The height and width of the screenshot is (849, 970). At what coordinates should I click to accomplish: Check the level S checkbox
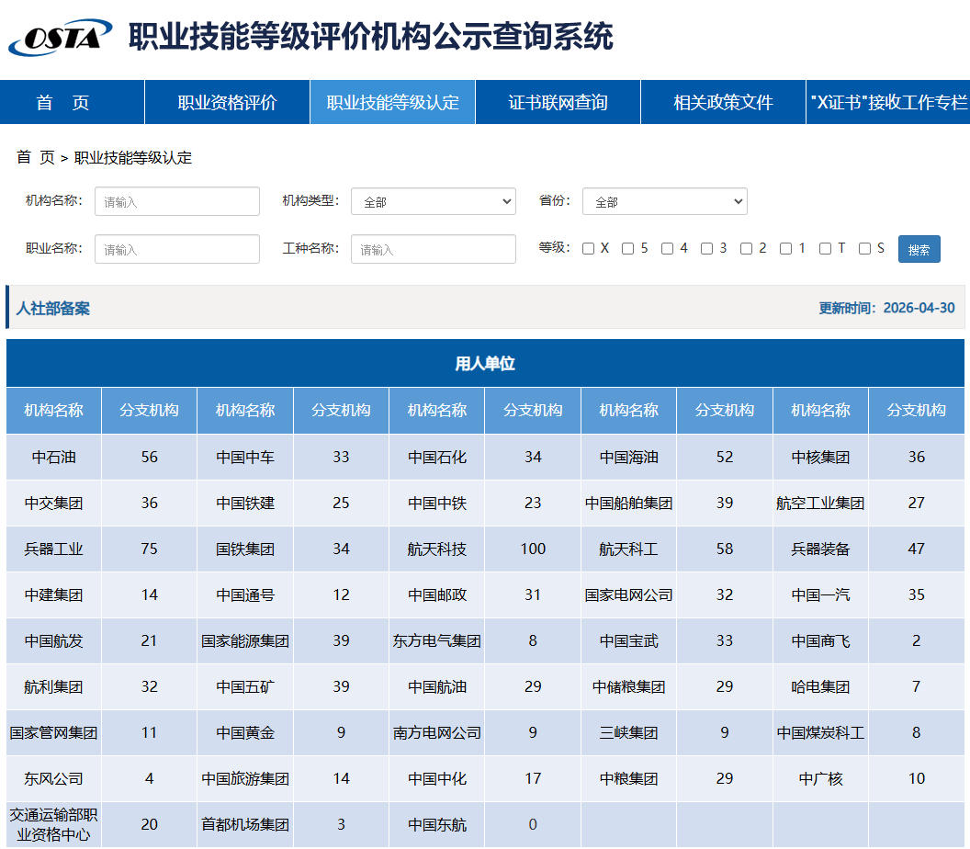865,248
